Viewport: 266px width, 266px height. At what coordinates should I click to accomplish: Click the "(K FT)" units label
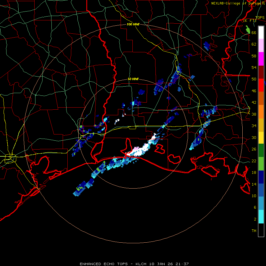click(x=250, y=21)
